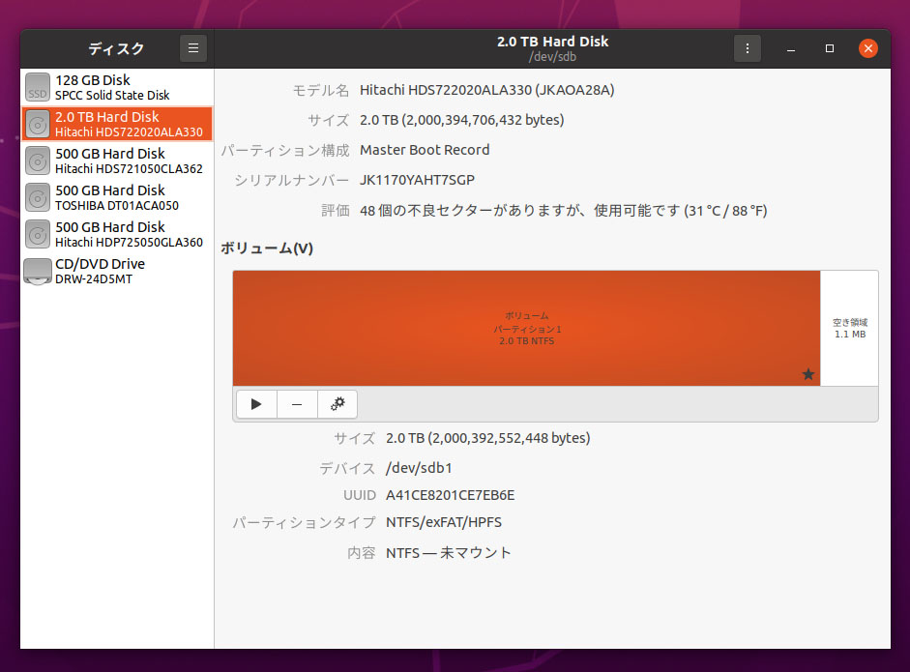
Task: Select the 500 GB Hitachi HDS721050CLA362 disk
Action: [x=117, y=161]
